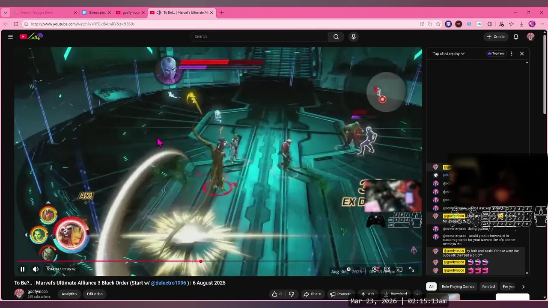Image resolution: width=548 pixels, height=308 pixels.
Task: Open browser downloads
Action: pos(521,24)
